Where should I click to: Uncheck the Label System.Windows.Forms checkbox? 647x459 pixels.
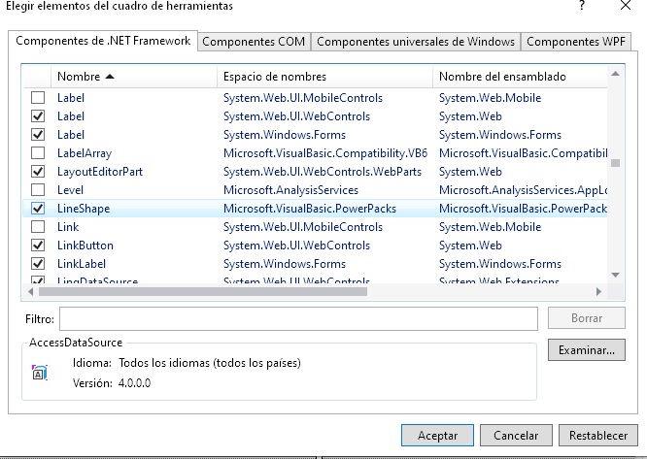tap(38, 135)
